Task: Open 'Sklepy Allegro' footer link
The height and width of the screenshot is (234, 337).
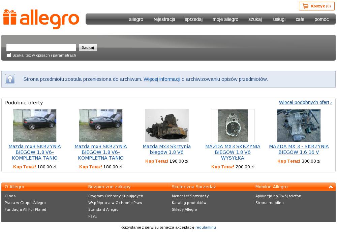Action: [184, 209]
